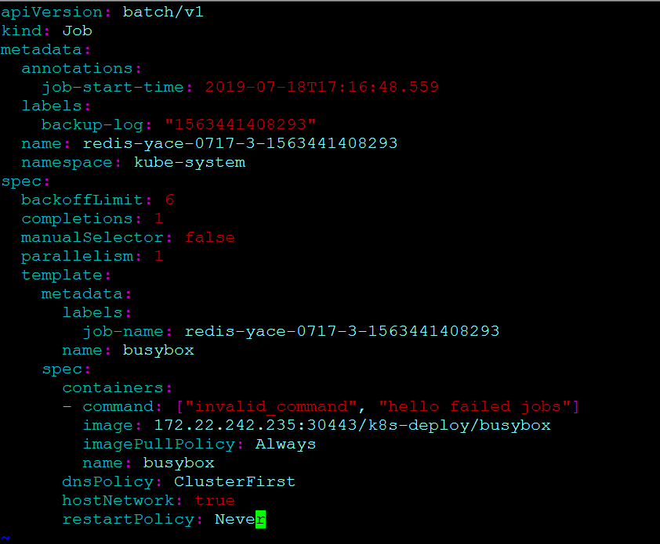Click the "hello failed jobs" string
Screen dimensions: 660x544
475,406
